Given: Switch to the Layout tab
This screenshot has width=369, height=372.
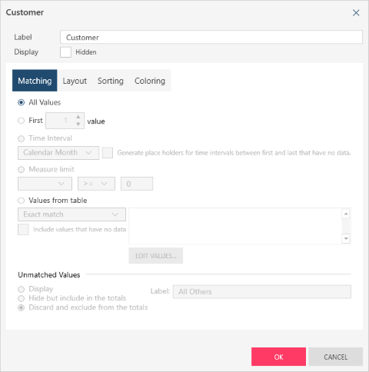Looking at the screenshot, I should [x=75, y=81].
